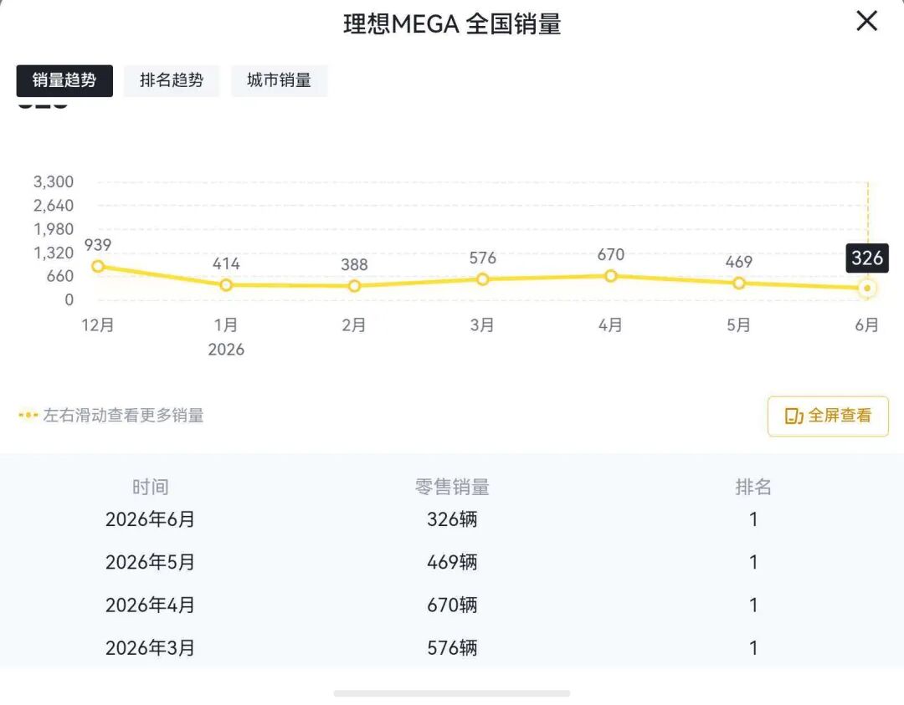The width and height of the screenshot is (904, 705).
Task: Click the rank 1 in 2026年4月 row
Action: [753, 605]
